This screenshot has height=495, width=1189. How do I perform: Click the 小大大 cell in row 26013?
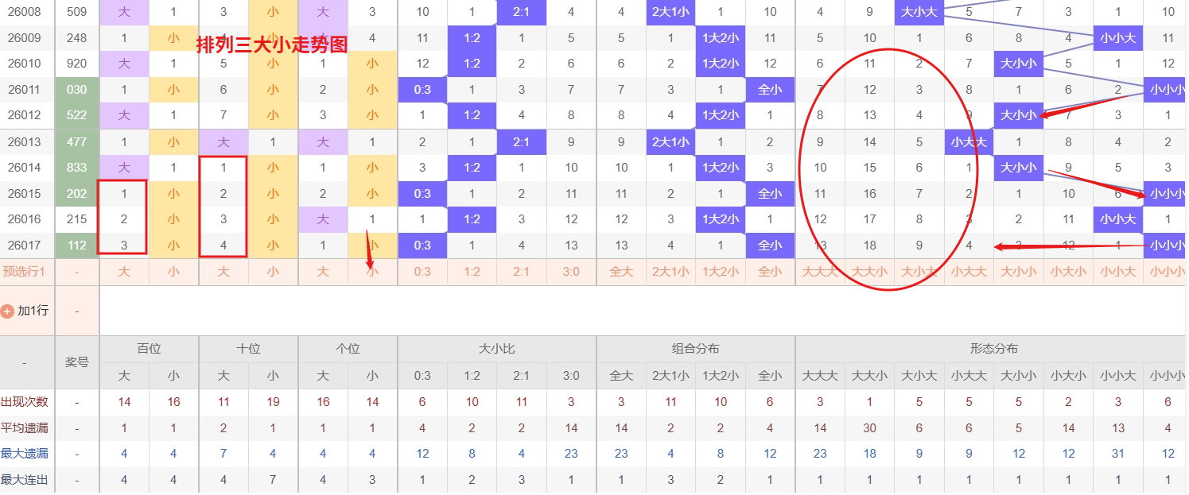coord(969,142)
